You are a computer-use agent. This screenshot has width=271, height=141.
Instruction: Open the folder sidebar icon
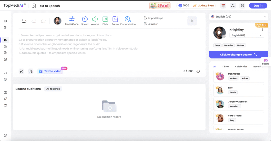tap(5, 105)
